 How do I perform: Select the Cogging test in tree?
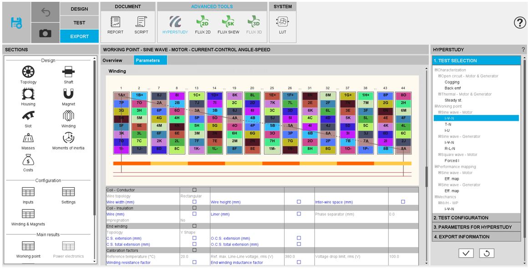(x=452, y=82)
